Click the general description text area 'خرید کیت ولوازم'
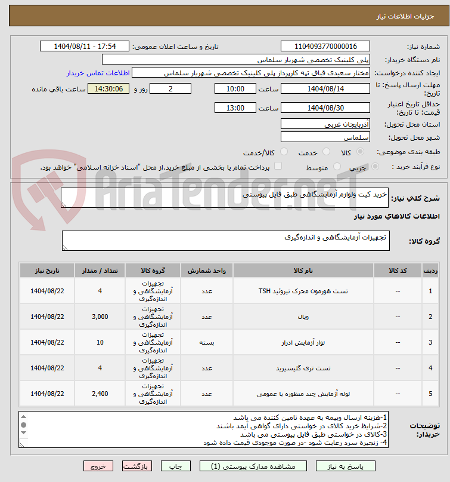Image resolution: width=450 pixels, height=482 pixels. click(225, 198)
